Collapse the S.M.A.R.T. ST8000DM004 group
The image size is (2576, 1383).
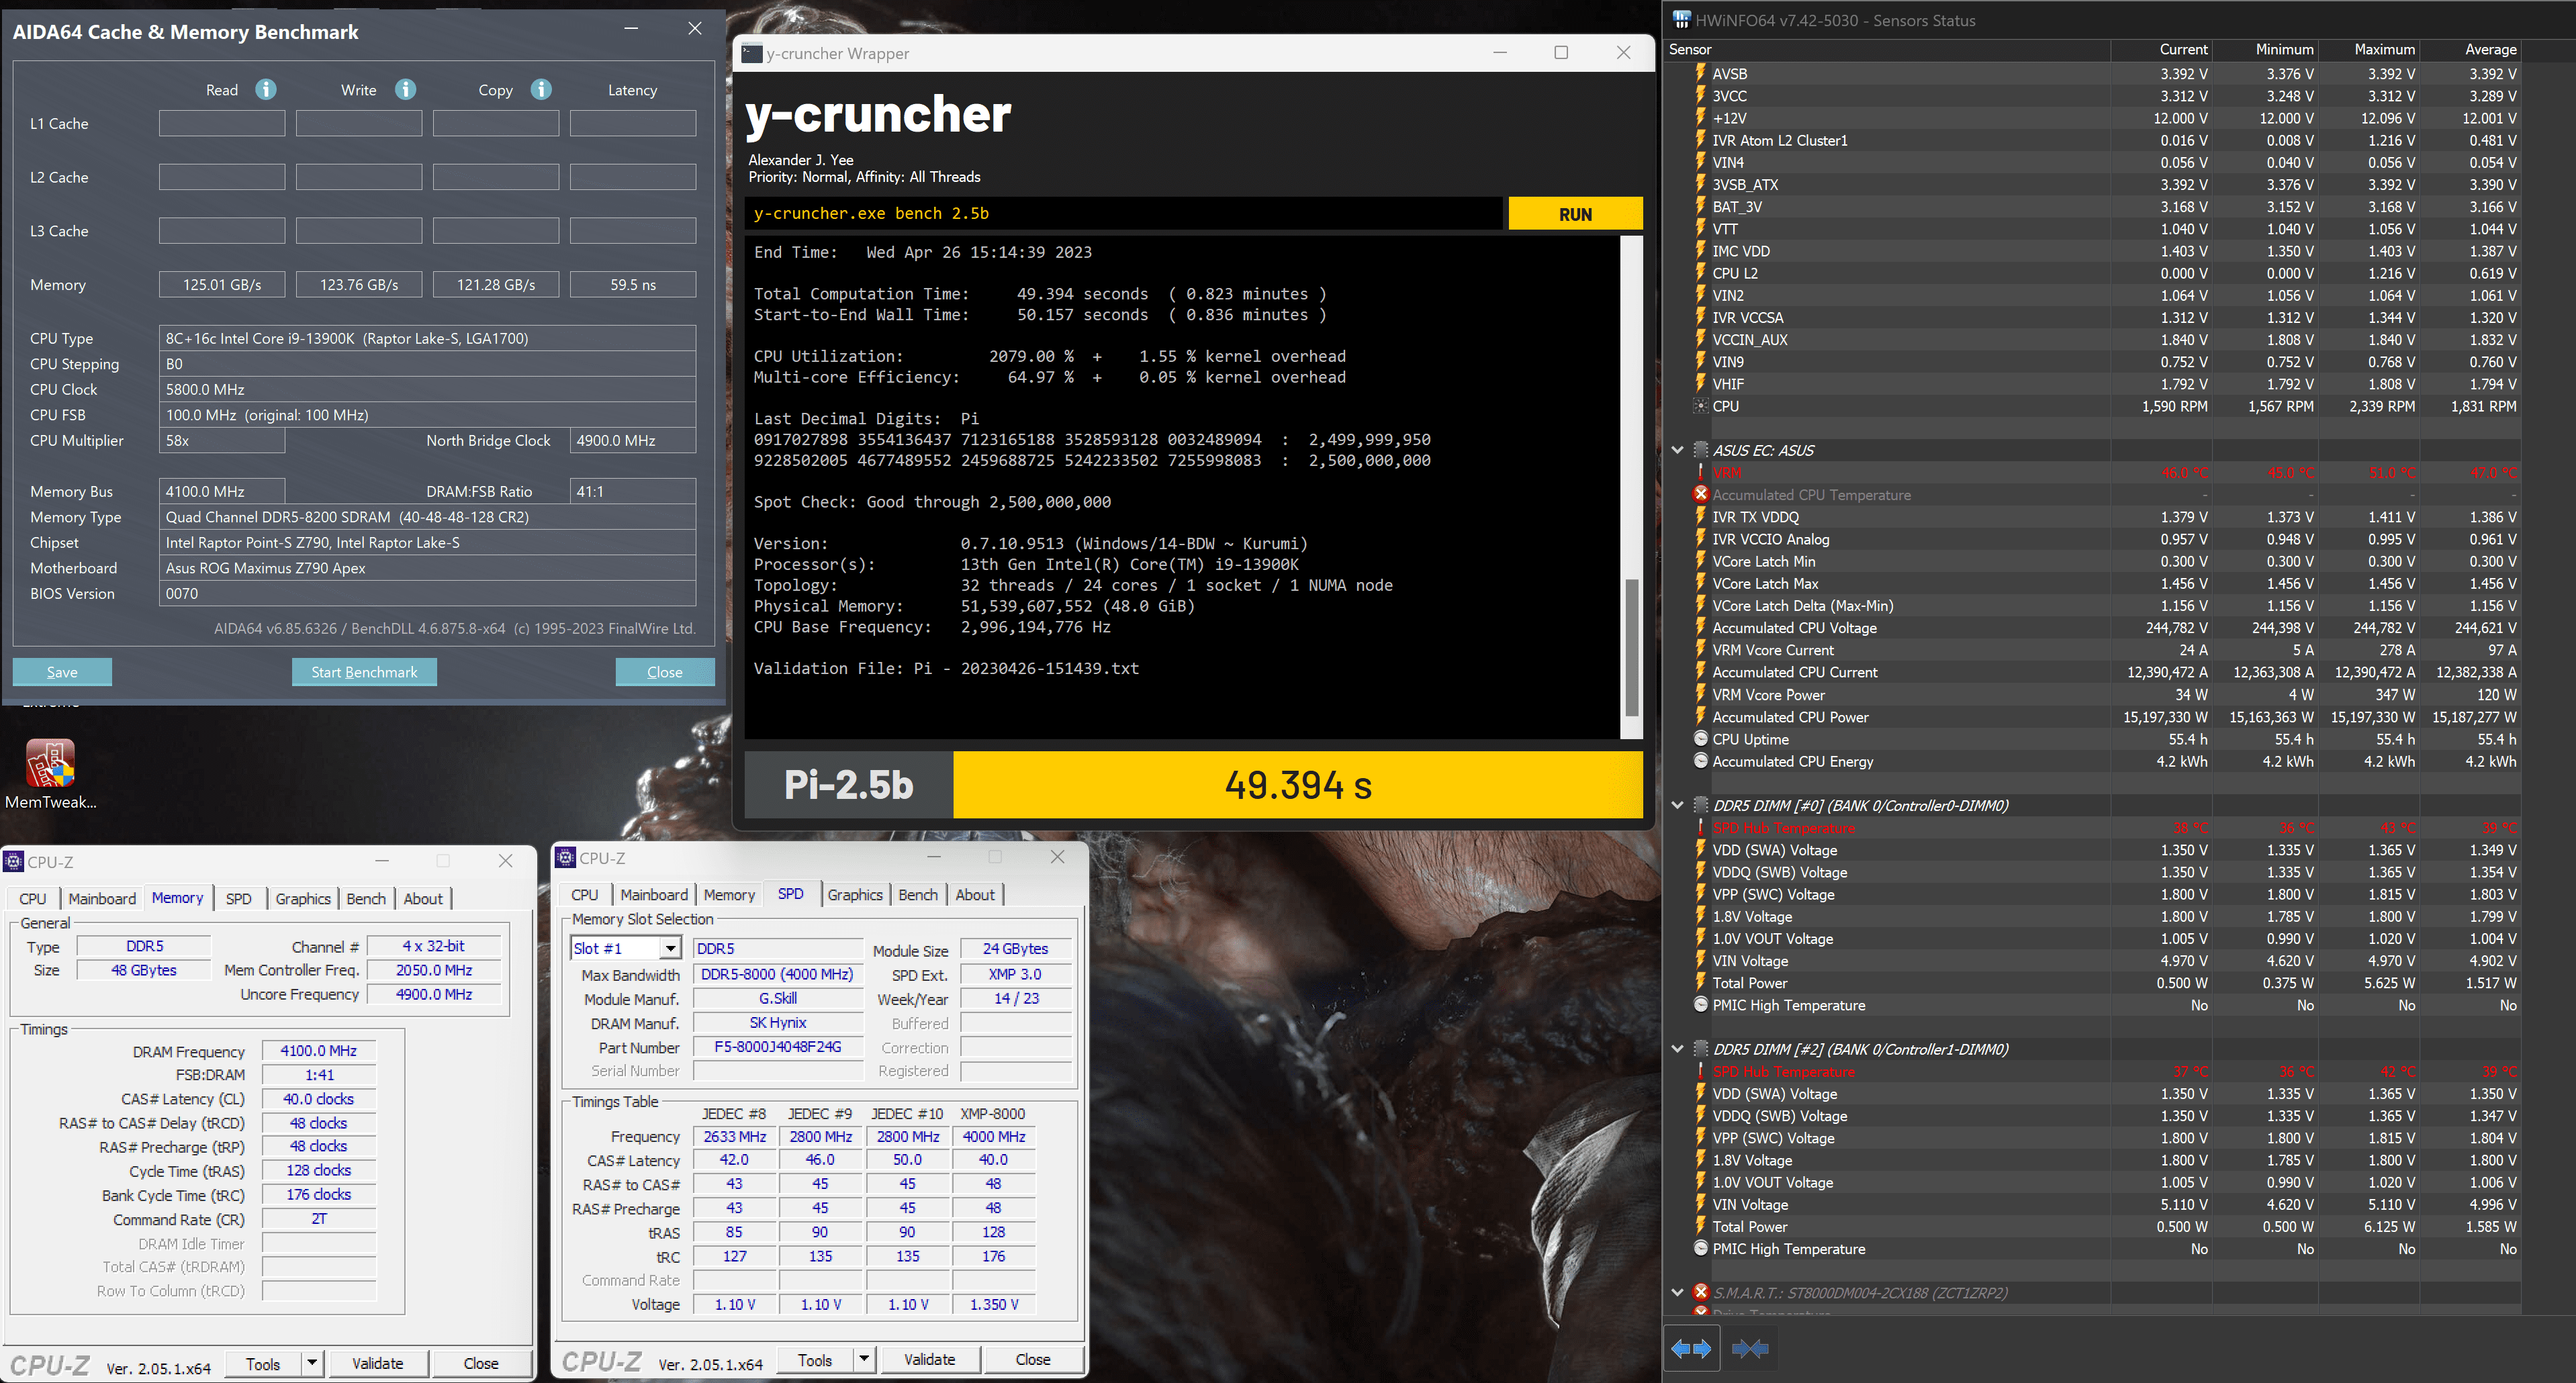click(x=1677, y=1292)
